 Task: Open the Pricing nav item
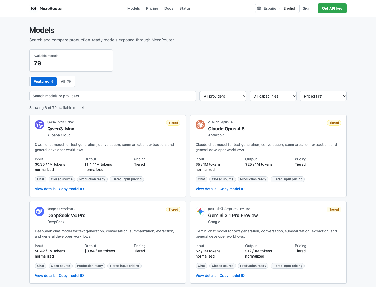(x=152, y=8)
